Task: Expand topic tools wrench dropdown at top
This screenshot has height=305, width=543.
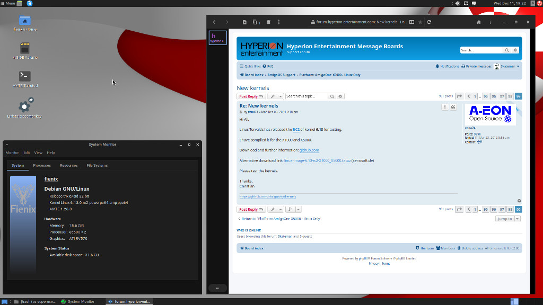Action: [x=276, y=96]
